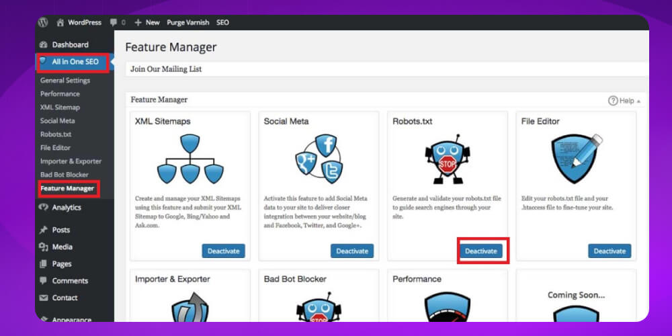Click the Robots.txt robot stop icon

pyautogui.click(x=448, y=159)
